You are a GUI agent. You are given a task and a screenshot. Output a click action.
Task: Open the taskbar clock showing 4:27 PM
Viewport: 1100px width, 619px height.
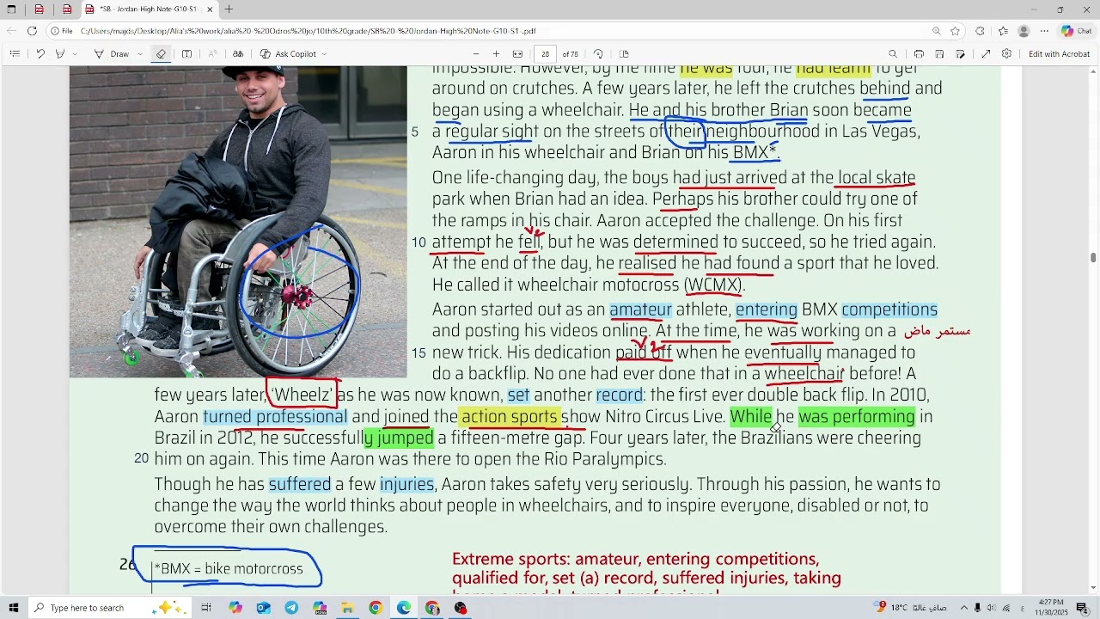pyautogui.click(x=1051, y=608)
